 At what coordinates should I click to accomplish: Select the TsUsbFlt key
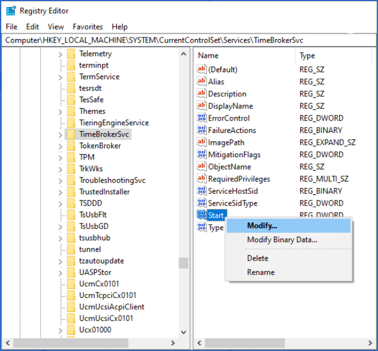[x=93, y=214]
